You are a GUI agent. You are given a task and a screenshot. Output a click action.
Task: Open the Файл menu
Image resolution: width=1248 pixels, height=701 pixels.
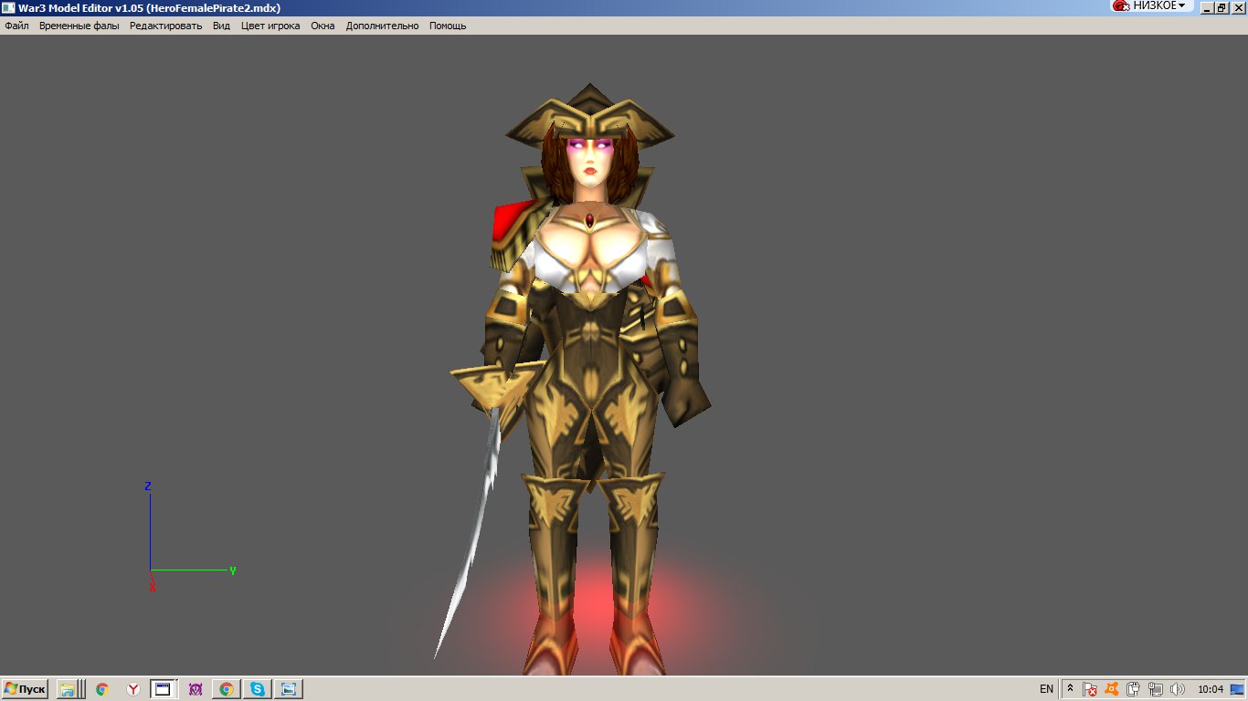tap(16, 26)
